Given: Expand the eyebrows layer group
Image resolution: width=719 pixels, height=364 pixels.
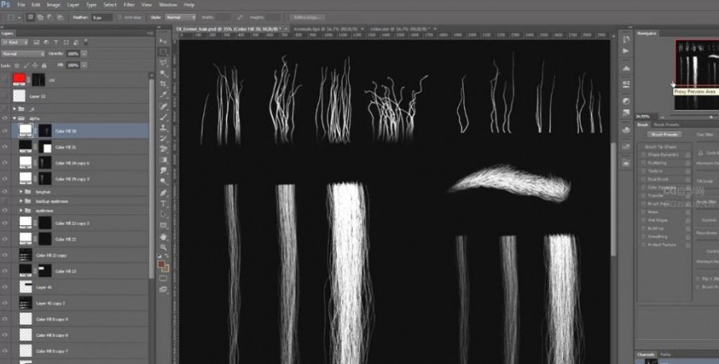Looking at the screenshot, I should tap(21, 211).
